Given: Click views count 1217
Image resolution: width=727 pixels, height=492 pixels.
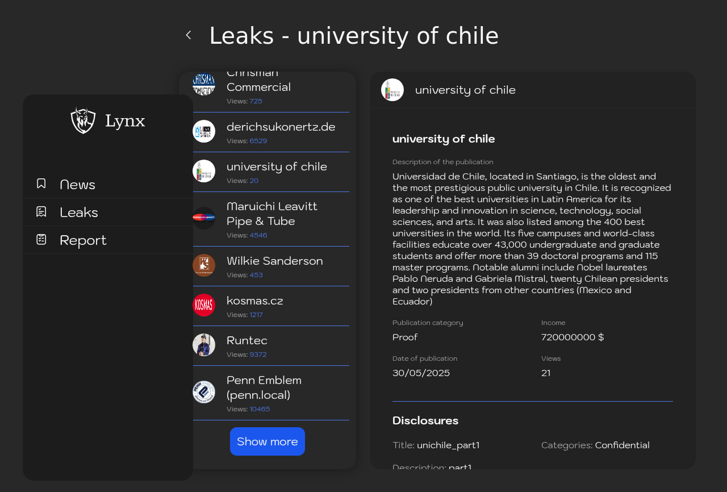Looking at the screenshot, I should pos(256,315).
